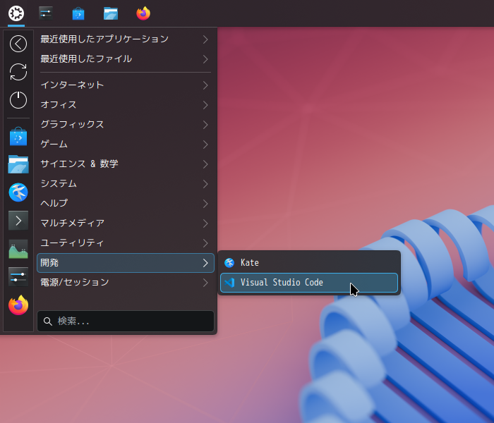Open Konsole terminal icon in favorites sidebar
This screenshot has width=494, height=423.
coord(18,221)
